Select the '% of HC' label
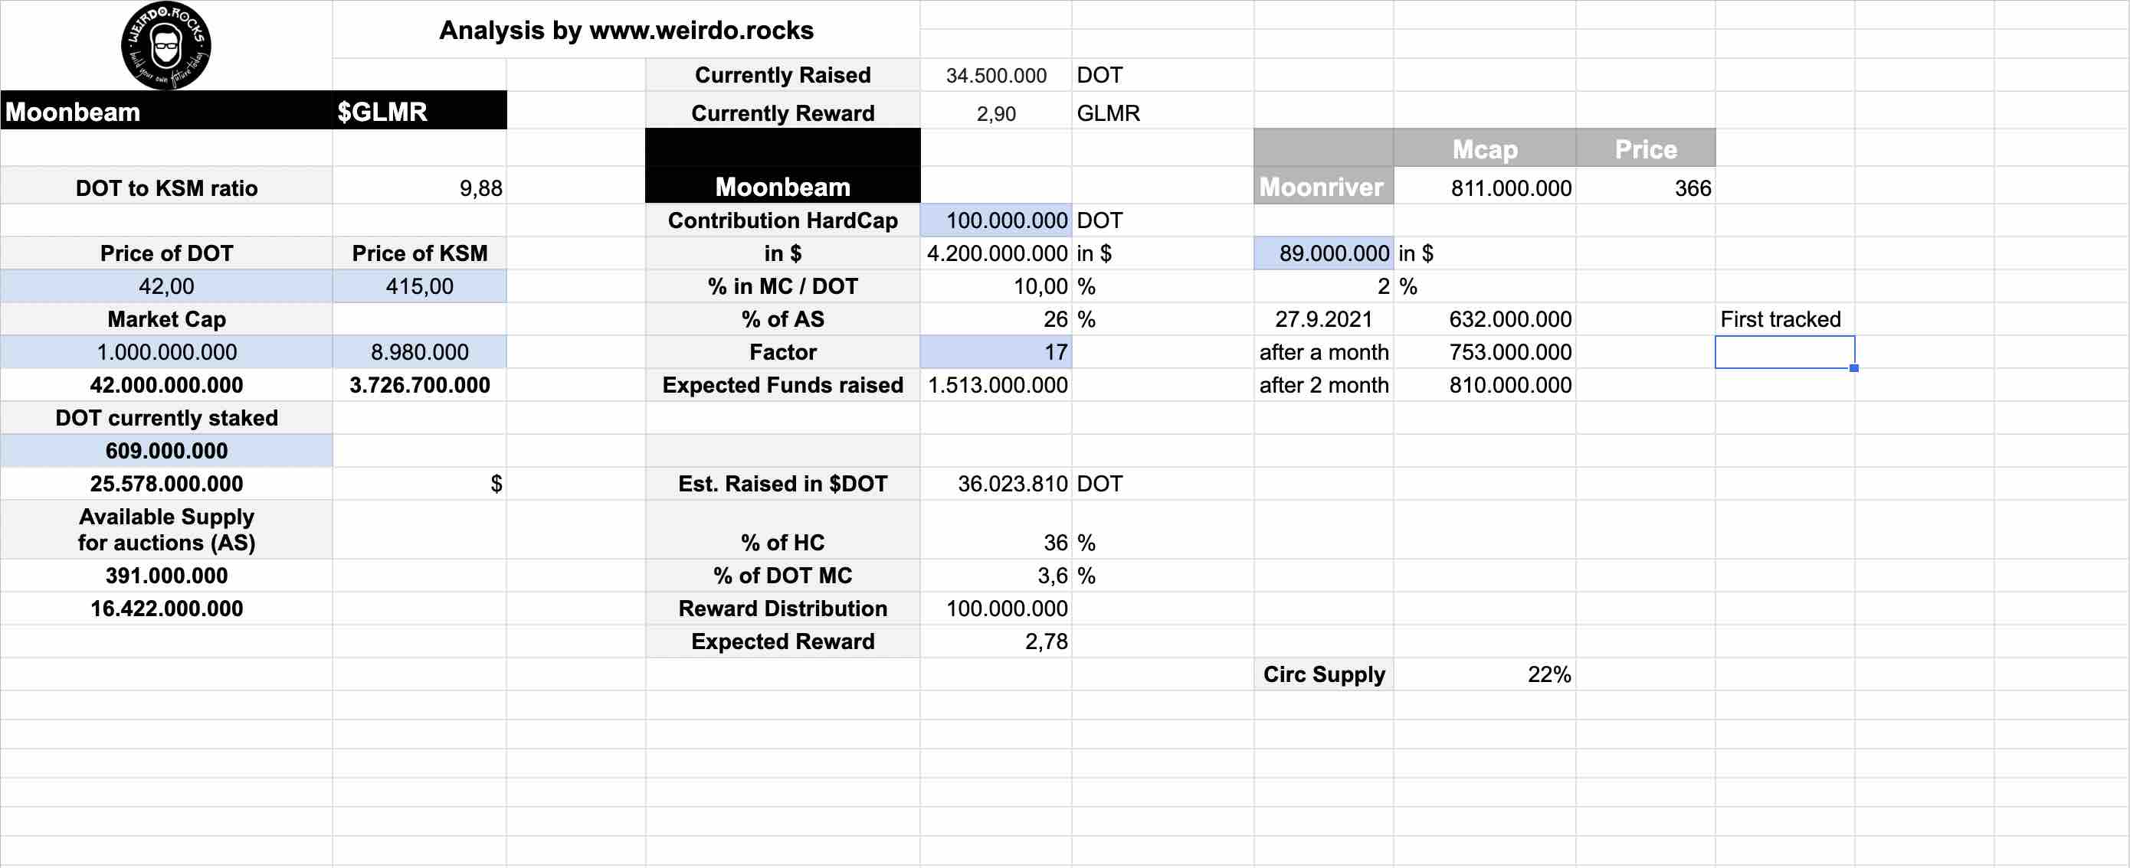The width and height of the screenshot is (2130, 868). coord(782,530)
